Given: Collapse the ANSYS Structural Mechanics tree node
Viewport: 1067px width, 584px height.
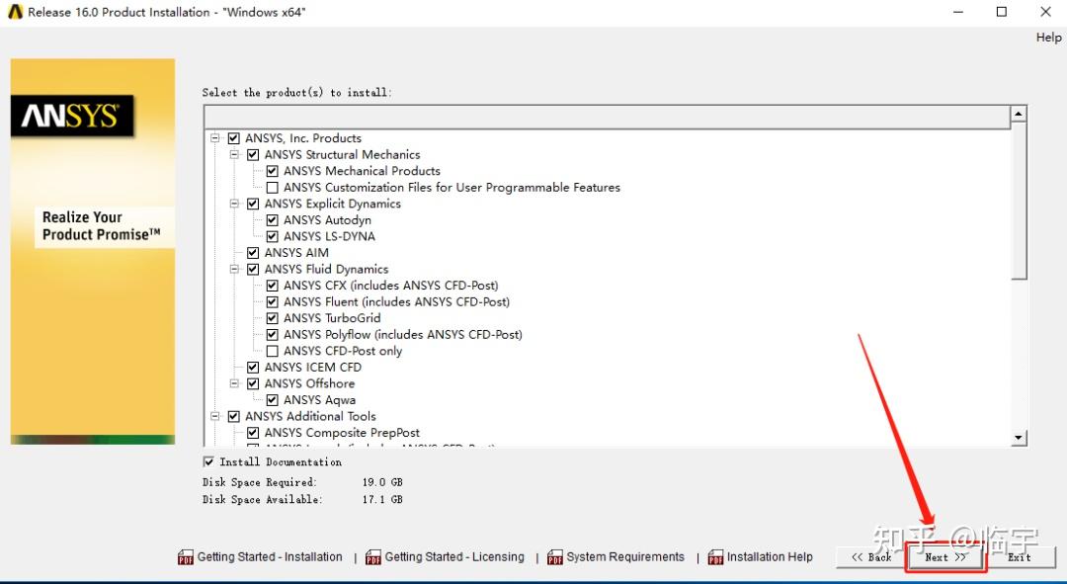Looking at the screenshot, I should tap(234, 154).
